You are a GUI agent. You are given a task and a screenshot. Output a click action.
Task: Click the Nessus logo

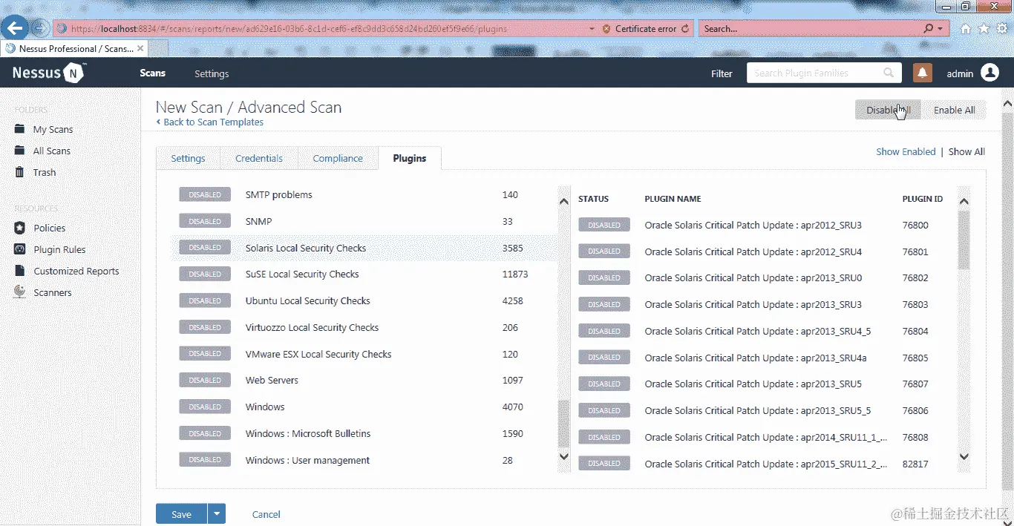click(49, 73)
